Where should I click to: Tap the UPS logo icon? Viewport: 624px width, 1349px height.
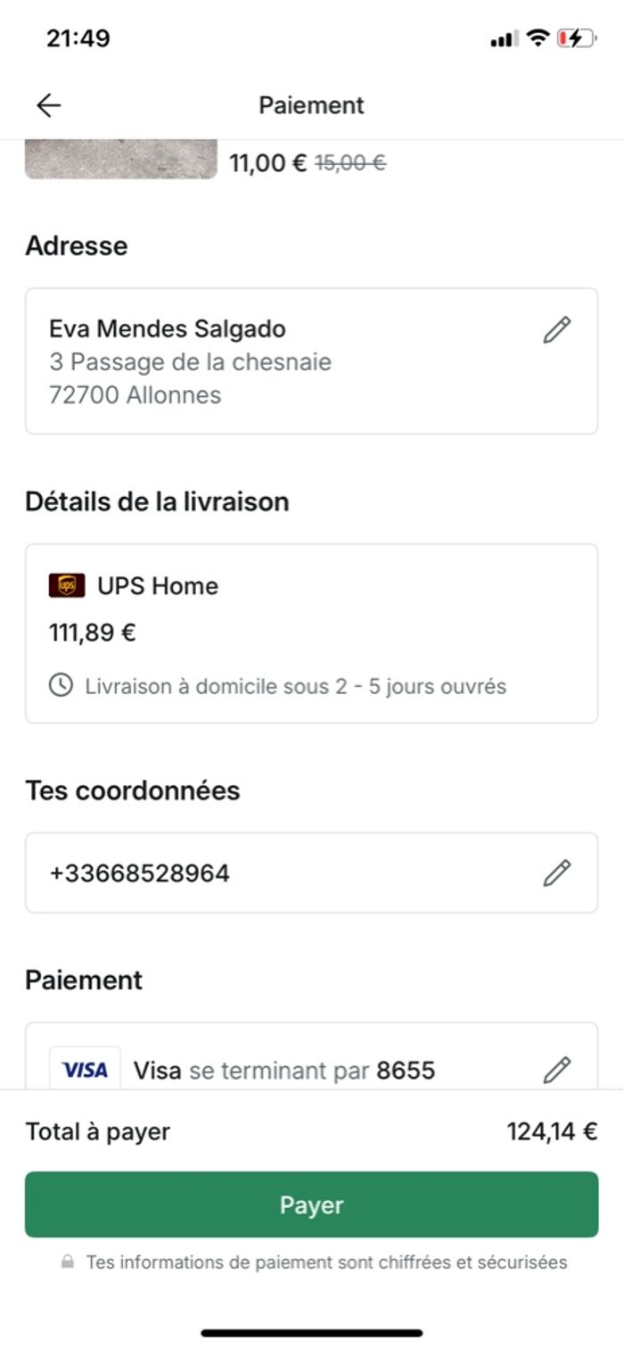coord(67,585)
